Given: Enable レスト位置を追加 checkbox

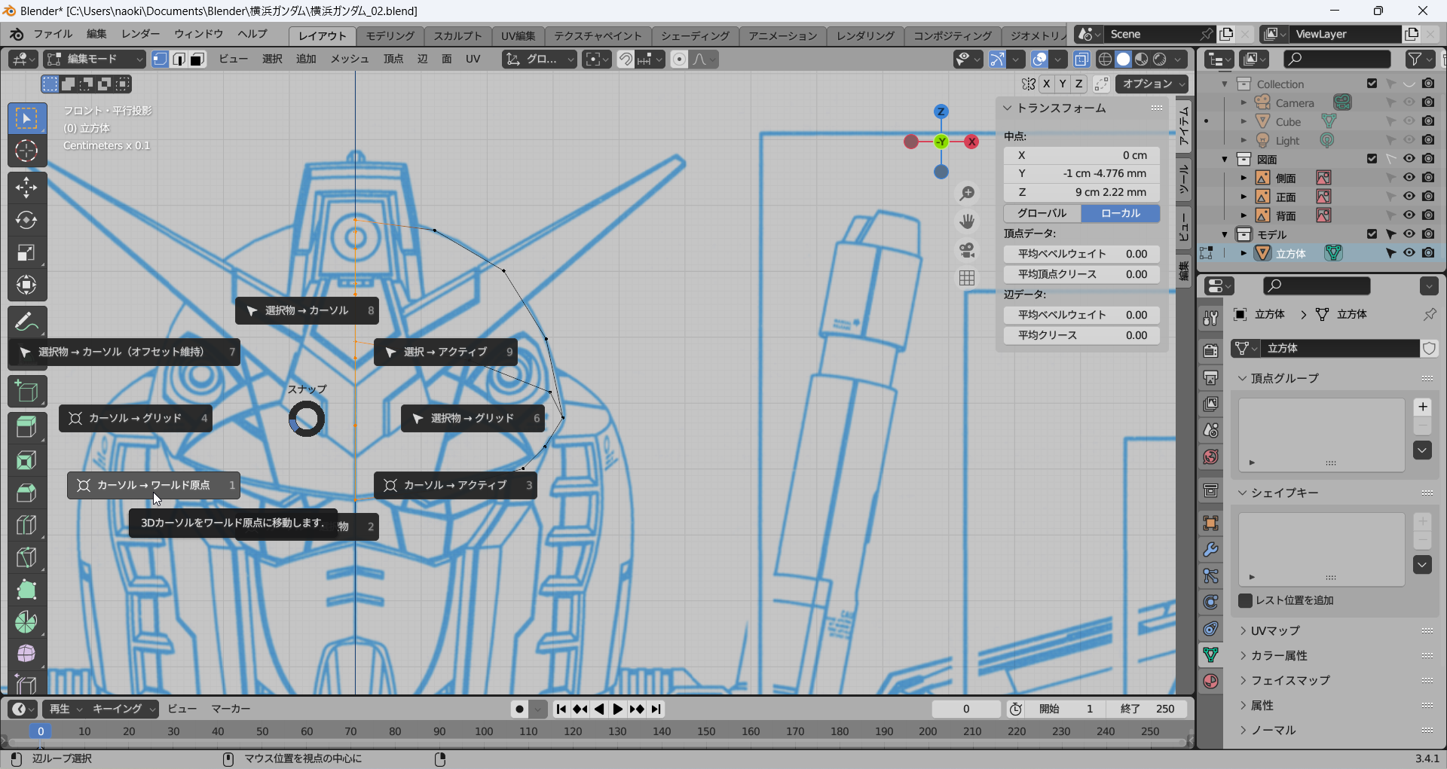Looking at the screenshot, I should (1246, 600).
